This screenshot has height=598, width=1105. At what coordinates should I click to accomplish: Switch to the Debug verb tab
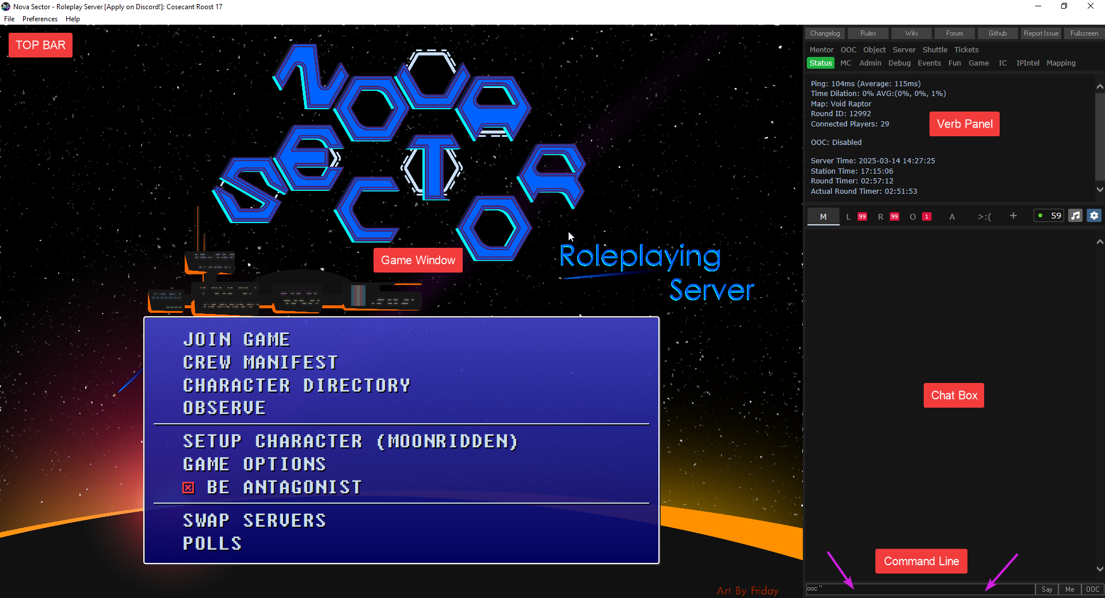pyautogui.click(x=900, y=63)
